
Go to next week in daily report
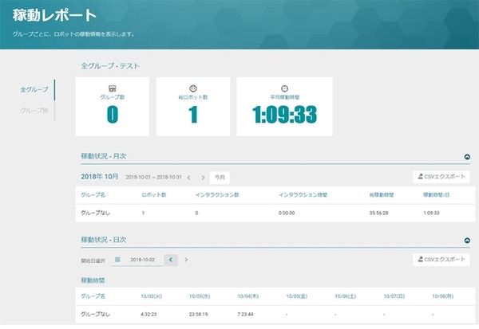187,260
